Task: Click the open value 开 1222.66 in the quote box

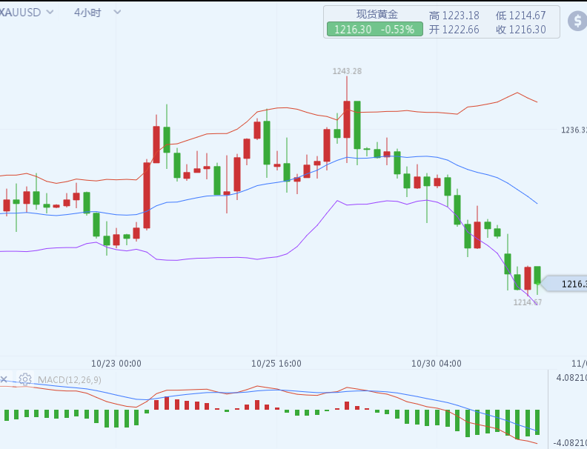Action: tap(454, 30)
